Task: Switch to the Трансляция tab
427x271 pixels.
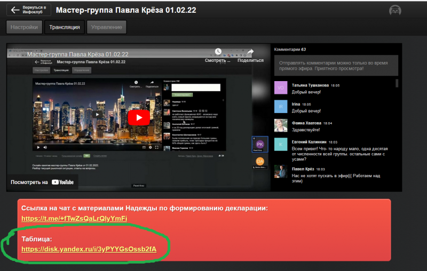Action: 65,27
